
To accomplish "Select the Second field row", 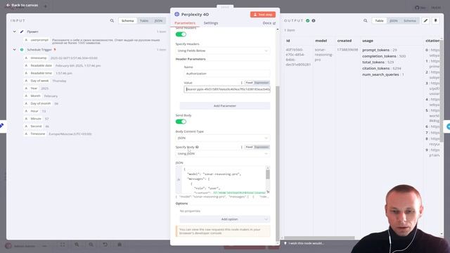I will point(37,126).
